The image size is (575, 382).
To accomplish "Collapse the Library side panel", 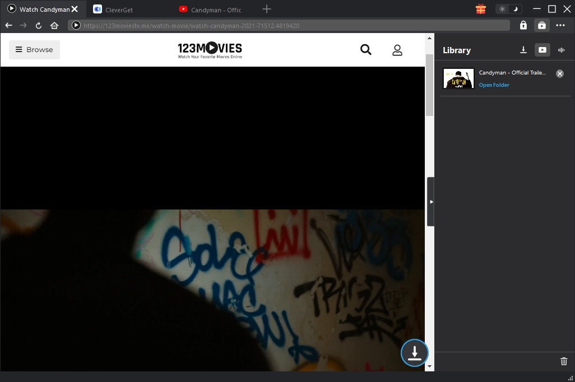I will (430, 202).
